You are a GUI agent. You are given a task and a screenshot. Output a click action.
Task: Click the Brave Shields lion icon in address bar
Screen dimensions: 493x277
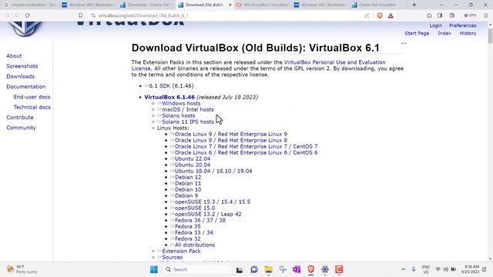pos(380,15)
